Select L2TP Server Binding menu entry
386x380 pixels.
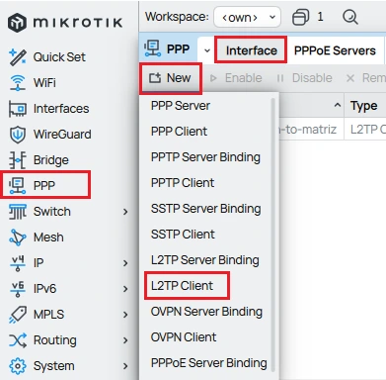pyautogui.click(x=206, y=260)
